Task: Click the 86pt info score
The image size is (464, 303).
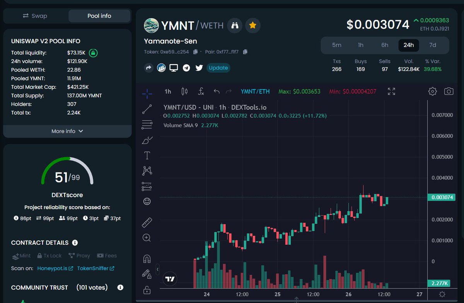Action: (x=22, y=218)
